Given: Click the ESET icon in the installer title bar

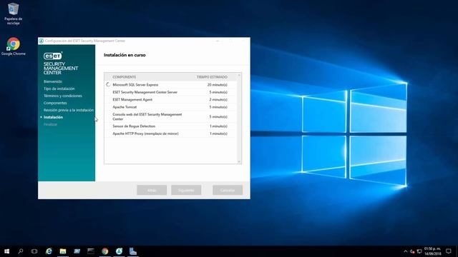Looking at the screenshot, I should pyautogui.click(x=42, y=41).
